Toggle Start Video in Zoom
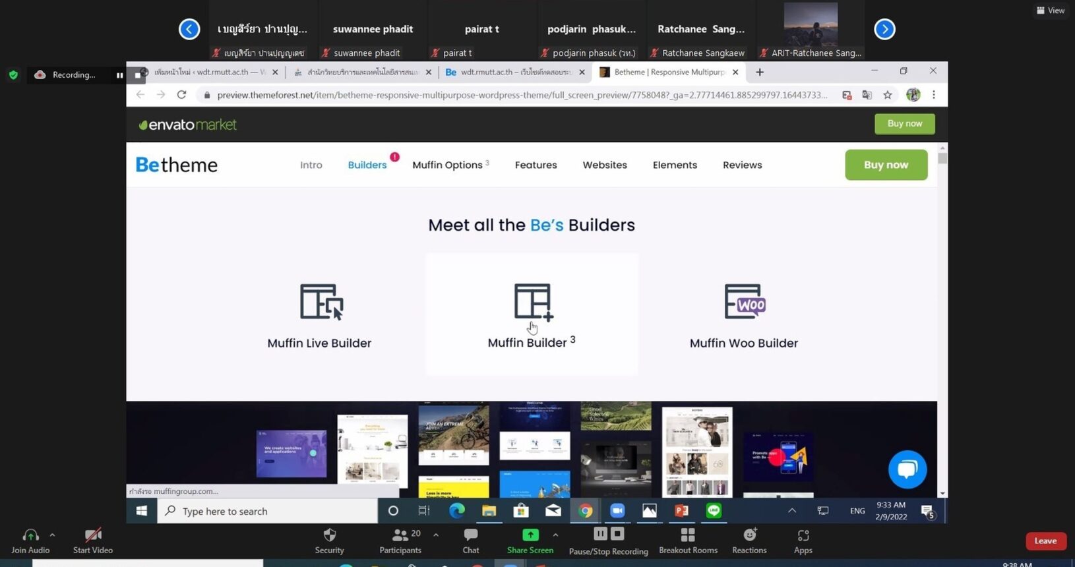This screenshot has height=567, width=1075. click(93, 541)
